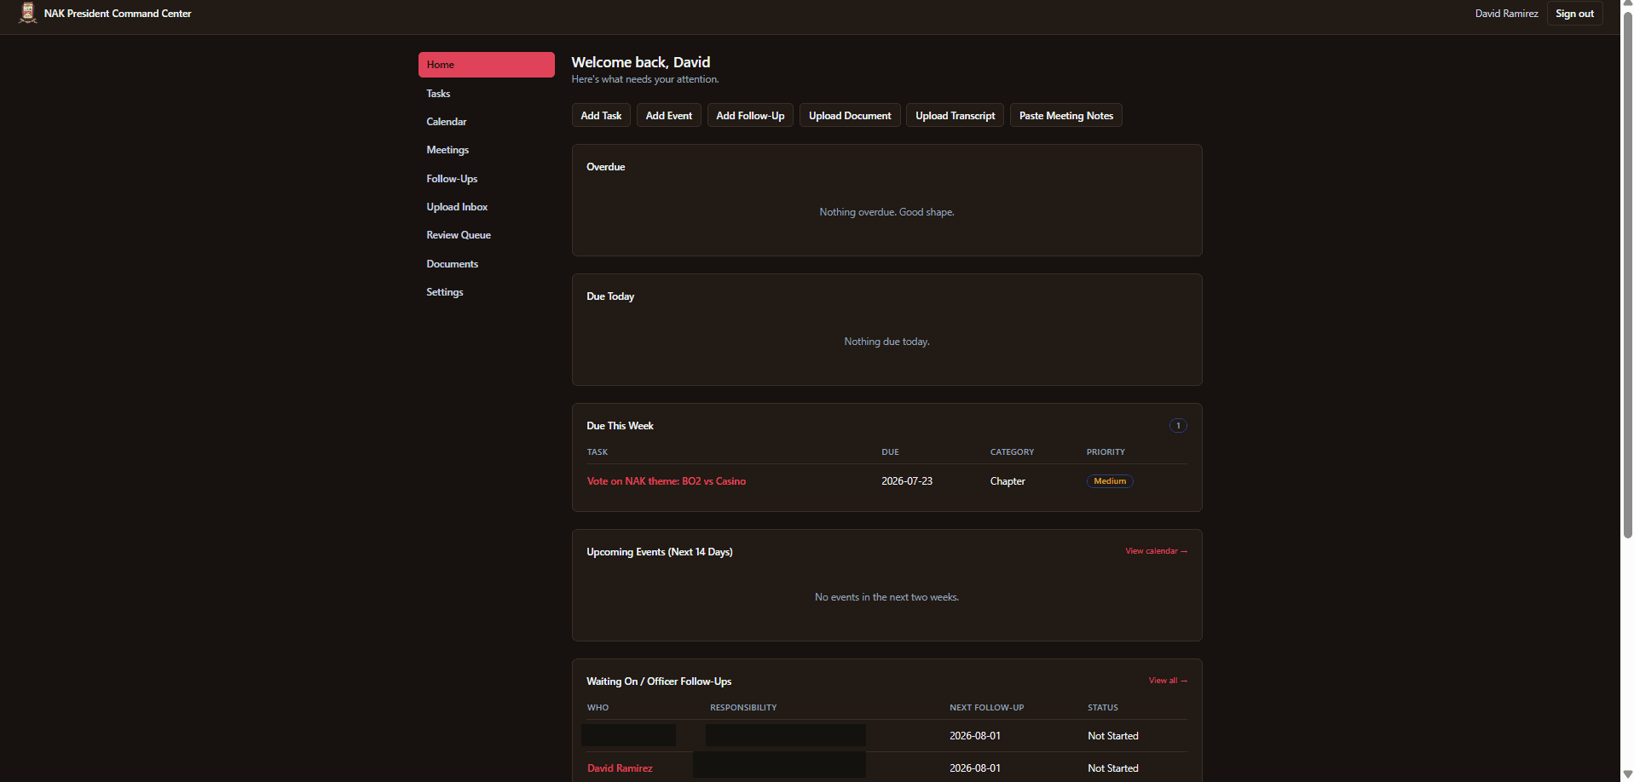Viewport: 1634px width, 782px height.
Task: Click the Due This Week count badge
Action: click(x=1178, y=426)
